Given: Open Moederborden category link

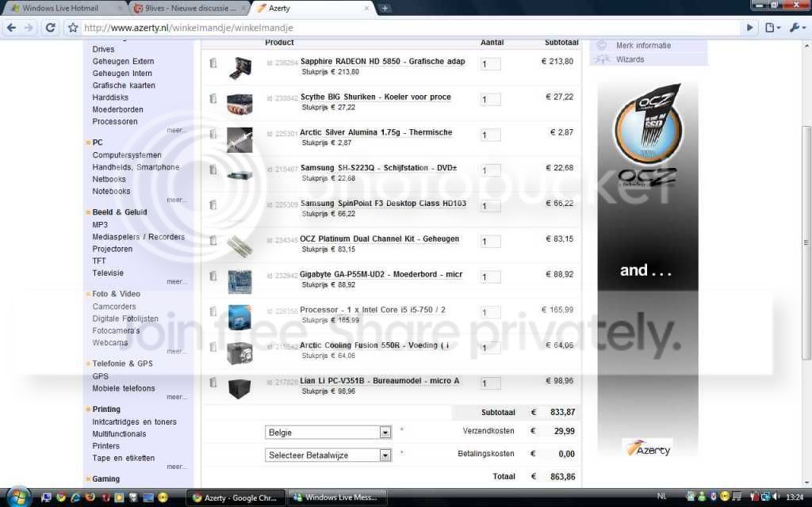Looking at the screenshot, I should (117, 109).
